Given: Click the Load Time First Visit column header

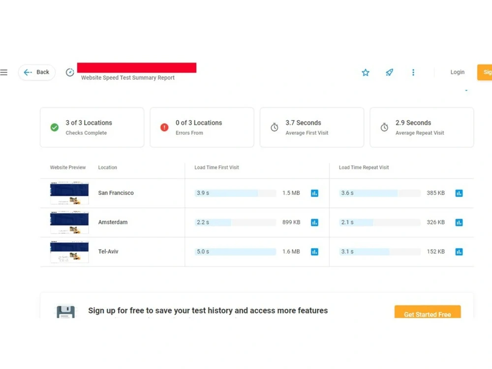Looking at the screenshot, I should [217, 168].
